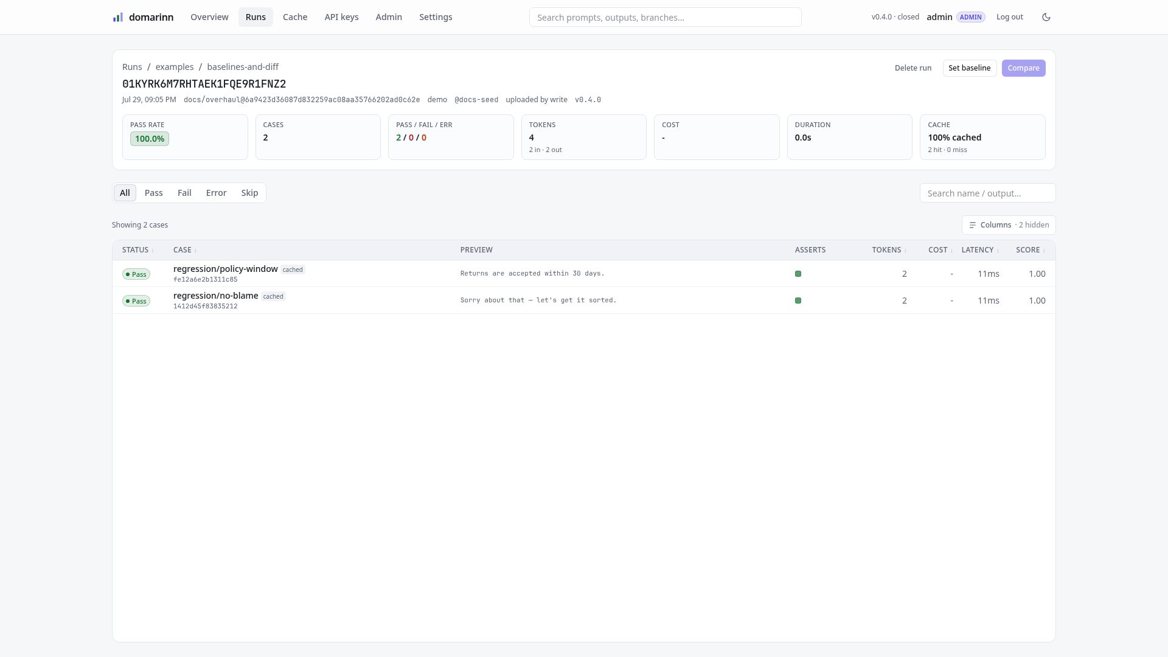Click the Compare button
Image resolution: width=1168 pixels, height=657 pixels.
(x=1023, y=68)
